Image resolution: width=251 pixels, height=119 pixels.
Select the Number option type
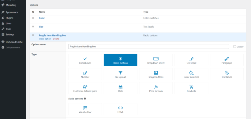coord(85,74)
